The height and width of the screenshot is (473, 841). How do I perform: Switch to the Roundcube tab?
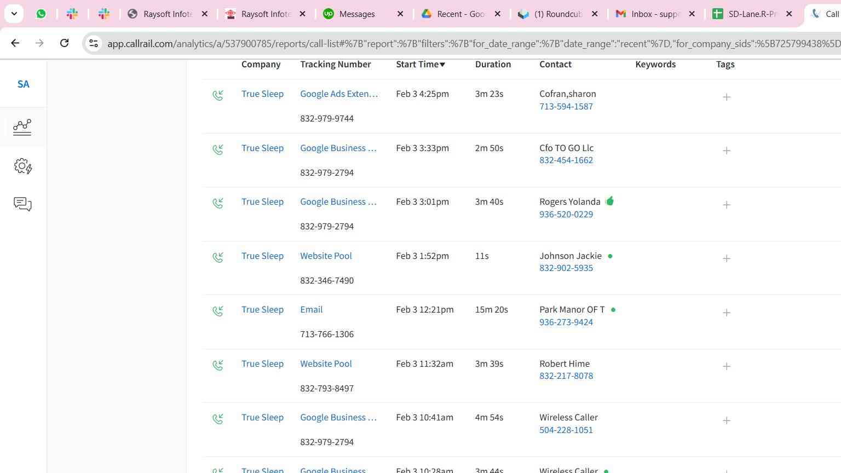click(552, 14)
